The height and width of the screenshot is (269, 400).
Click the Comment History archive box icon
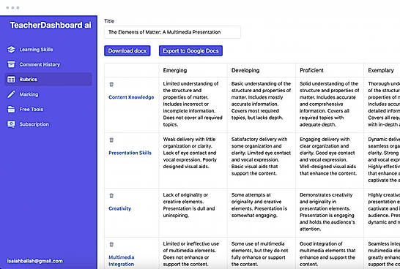(11, 64)
